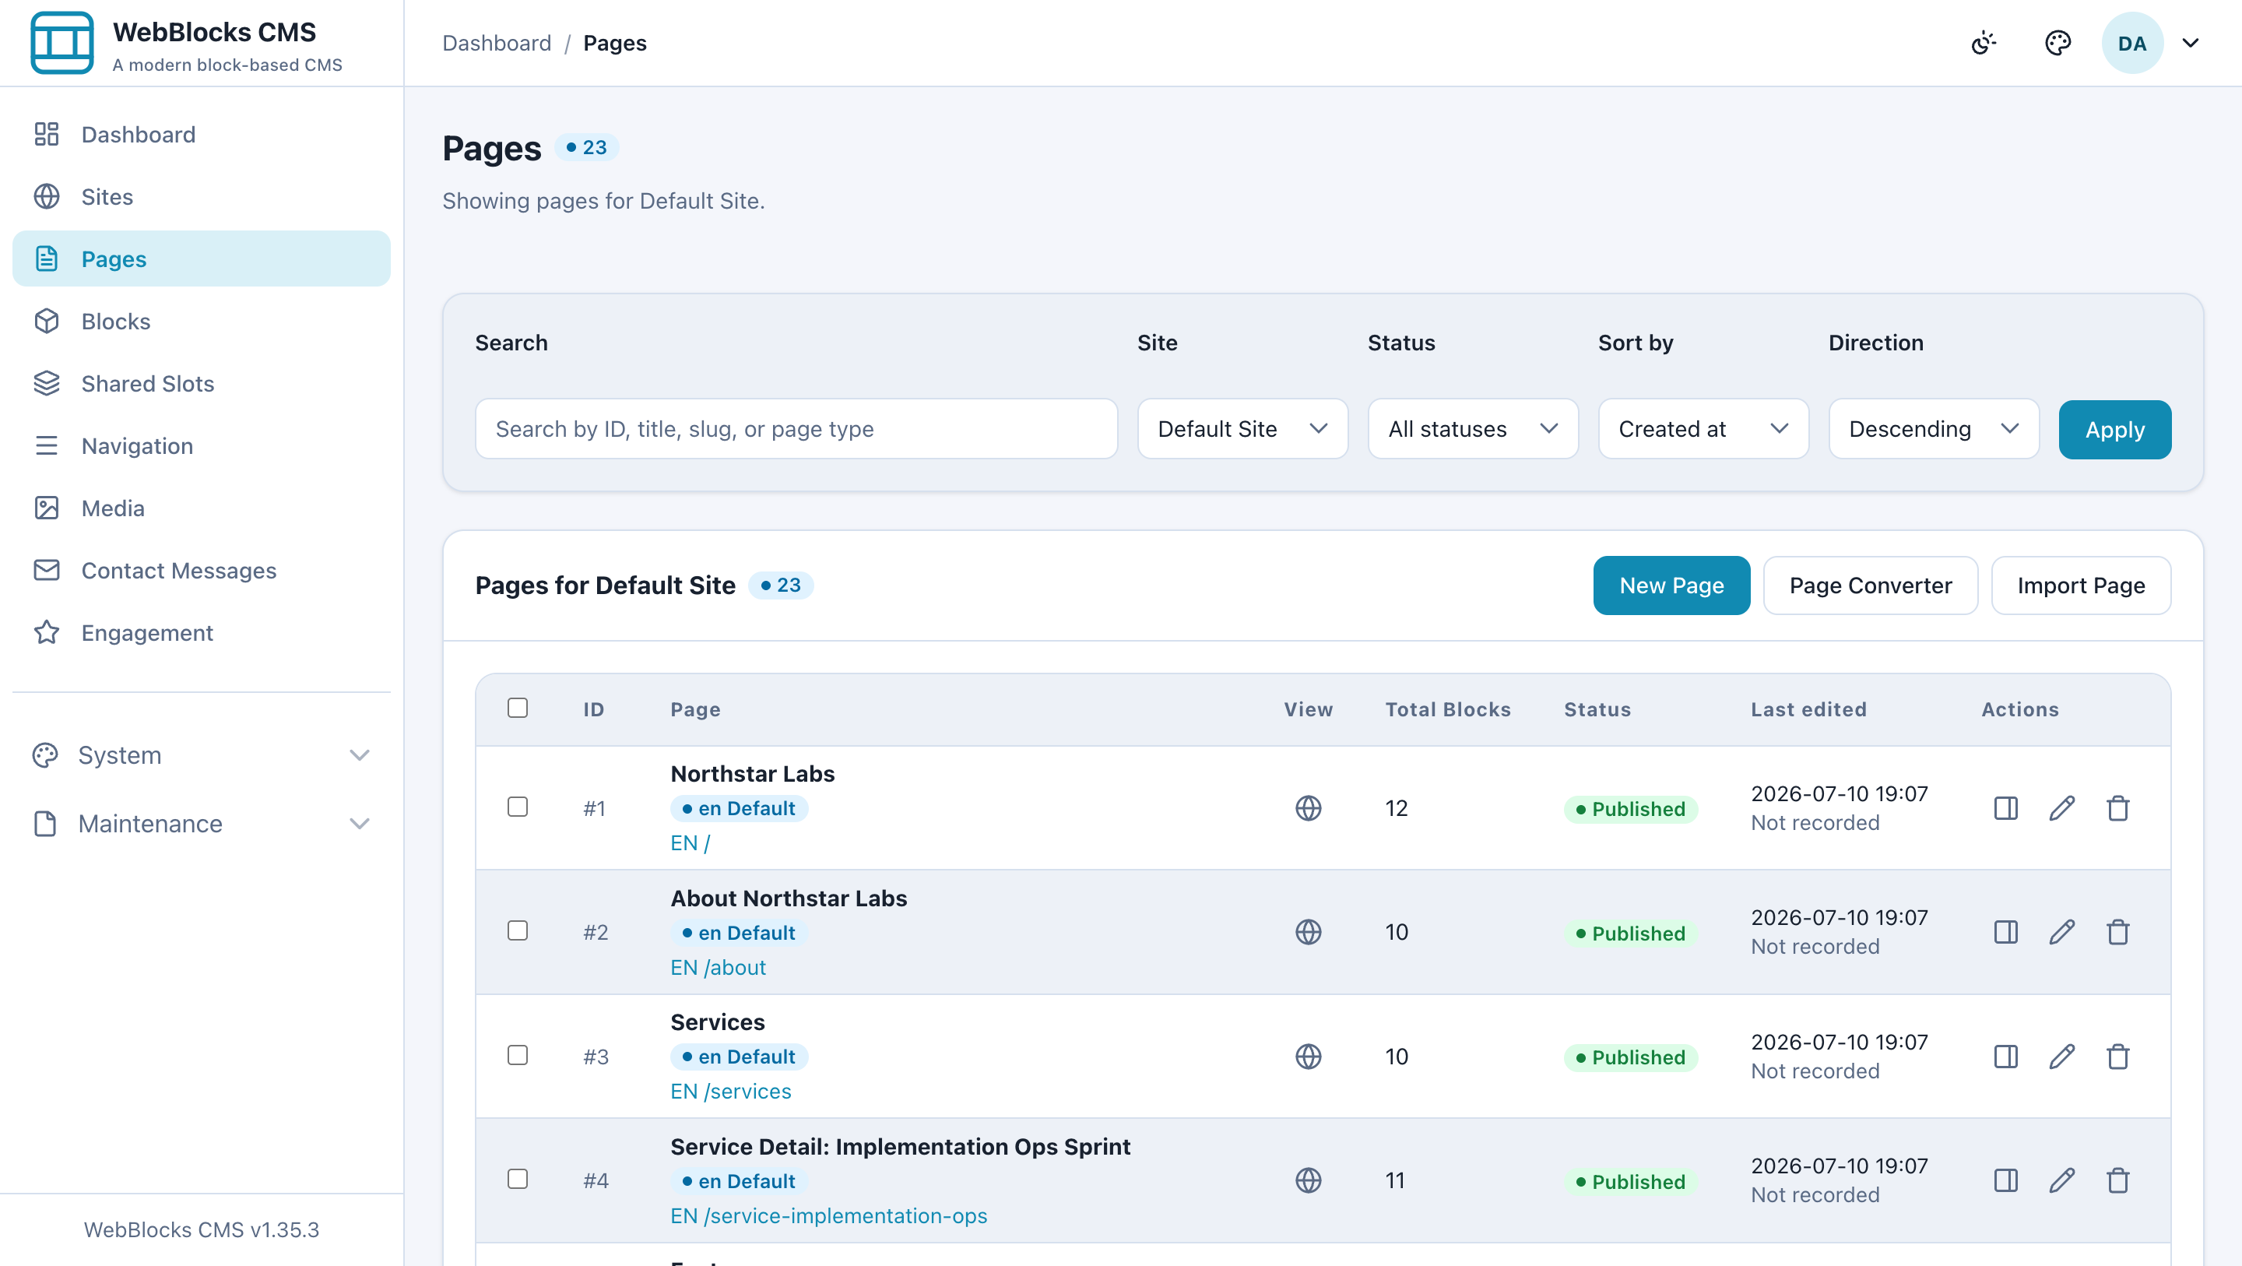Expand the System section

point(201,755)
